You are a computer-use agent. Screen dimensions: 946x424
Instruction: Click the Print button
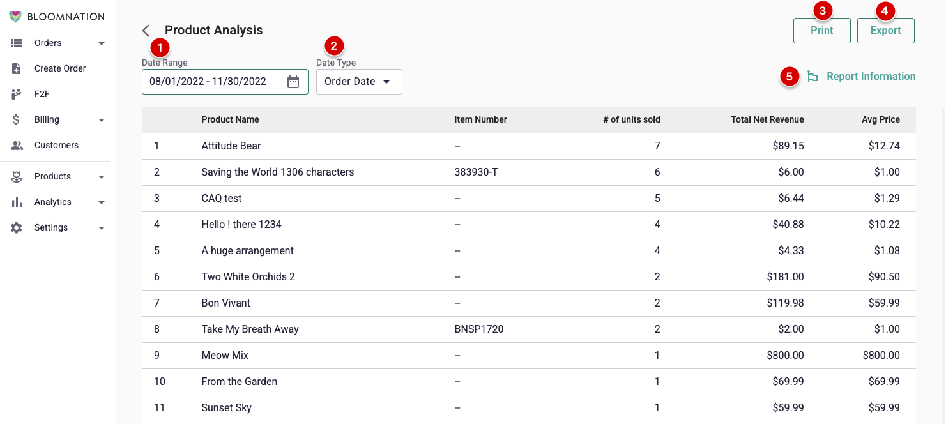click(x=821, y=30)
